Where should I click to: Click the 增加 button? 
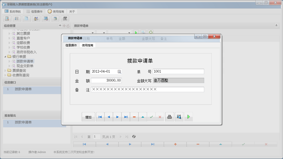coord(88,117)
